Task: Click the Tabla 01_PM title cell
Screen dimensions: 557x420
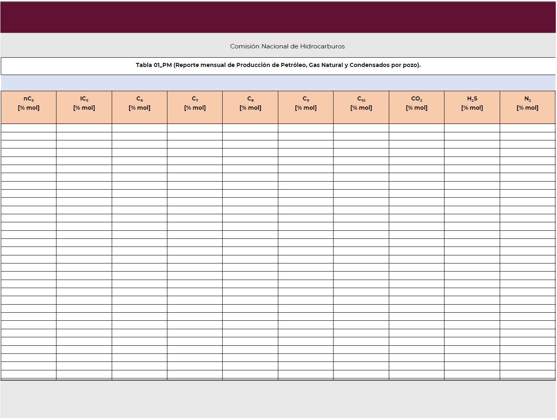Action: click(x=278, y=65)
